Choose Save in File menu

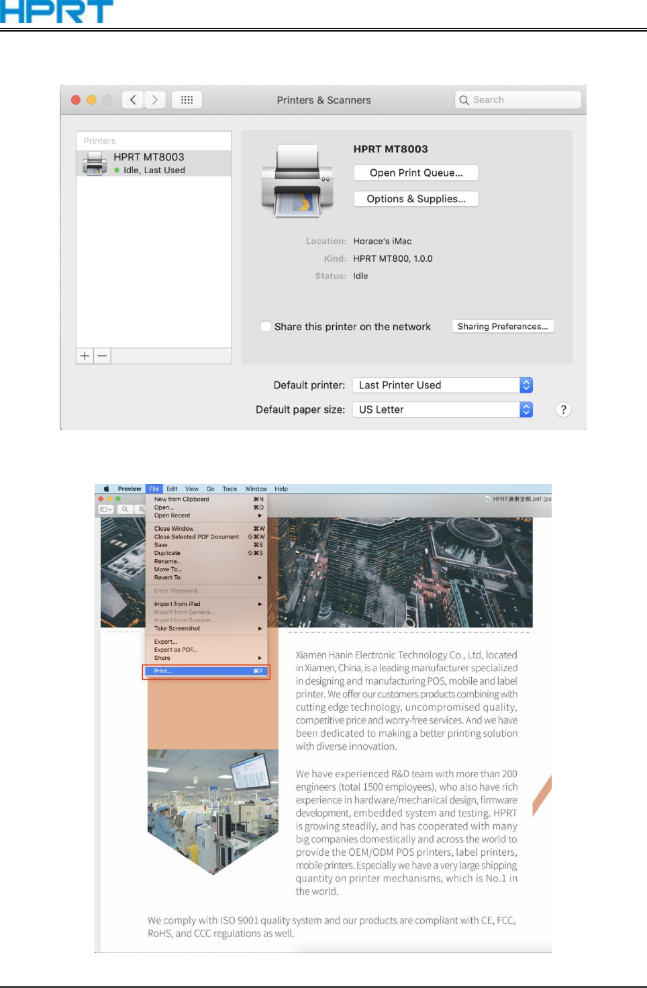click(208, 545)
